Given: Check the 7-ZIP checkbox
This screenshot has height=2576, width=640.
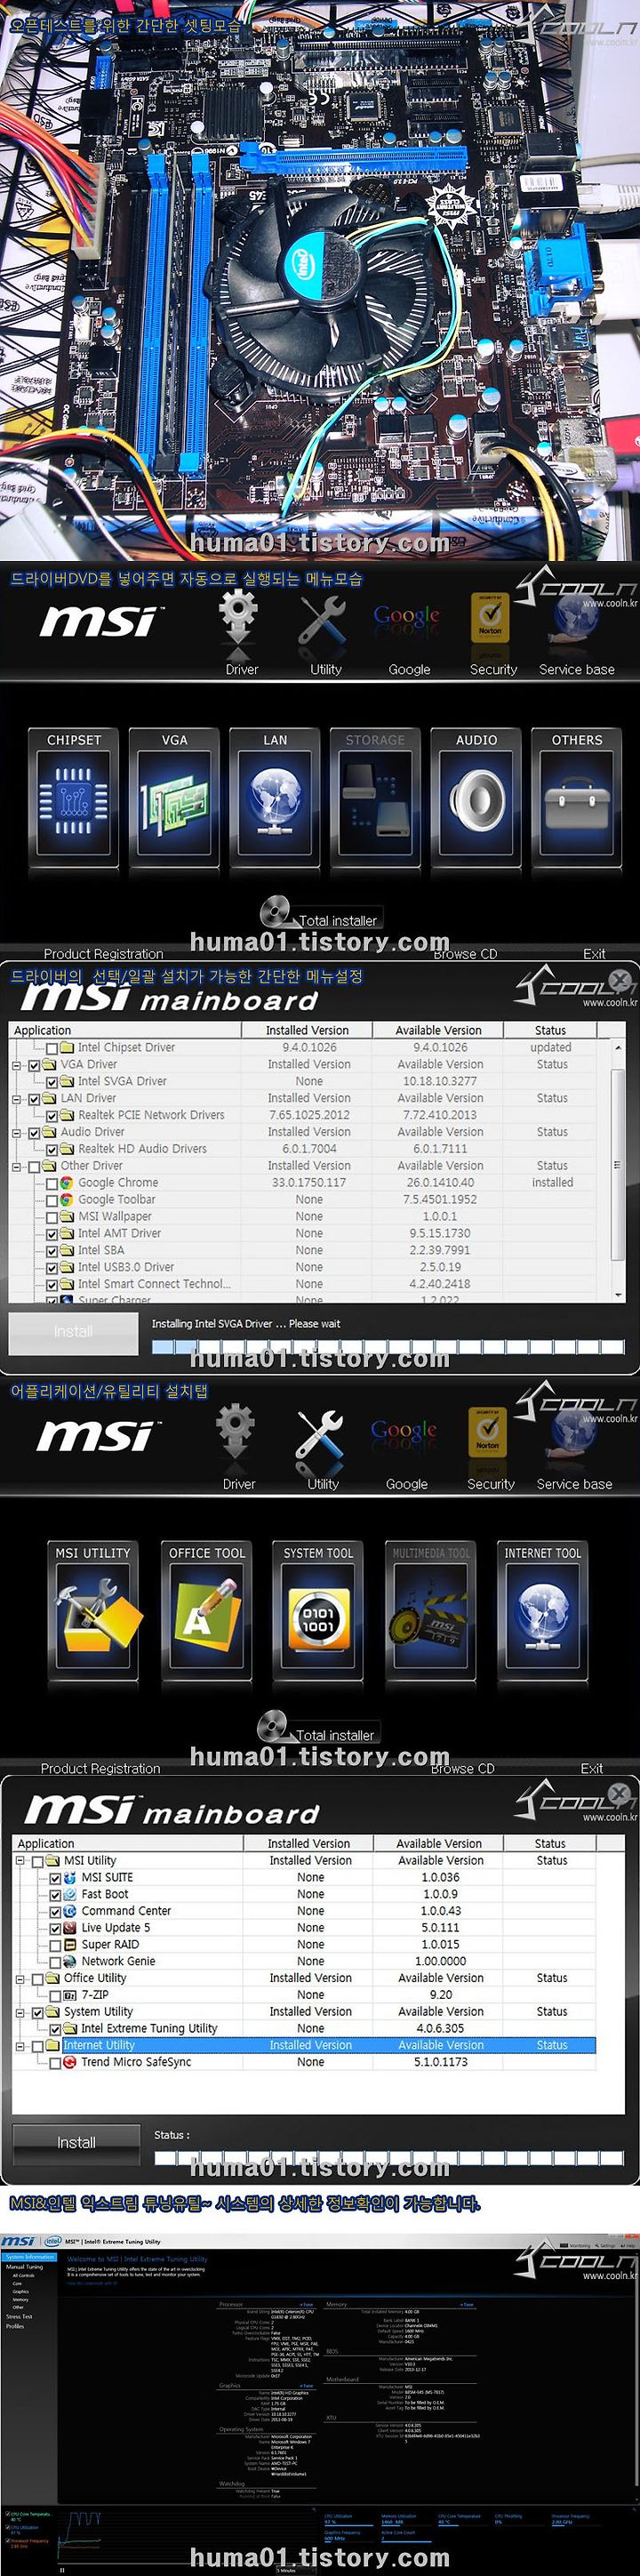Looking at the screenshot, I should click(55, 1995).
